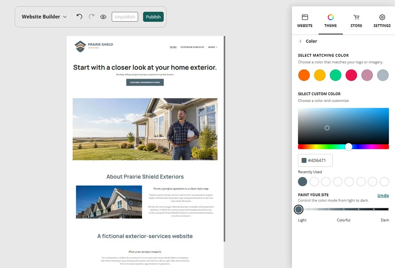Click the contractor hero image

(145, 129)
